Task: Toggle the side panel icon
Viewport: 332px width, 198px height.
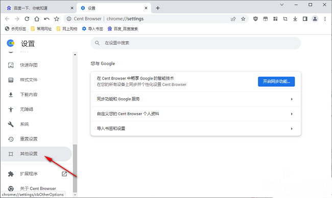Action: point(305,19)
